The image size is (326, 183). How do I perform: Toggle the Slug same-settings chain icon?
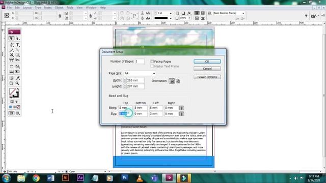181,114
